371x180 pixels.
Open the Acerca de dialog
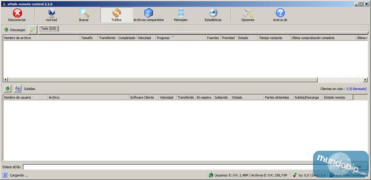coord(280,15)
